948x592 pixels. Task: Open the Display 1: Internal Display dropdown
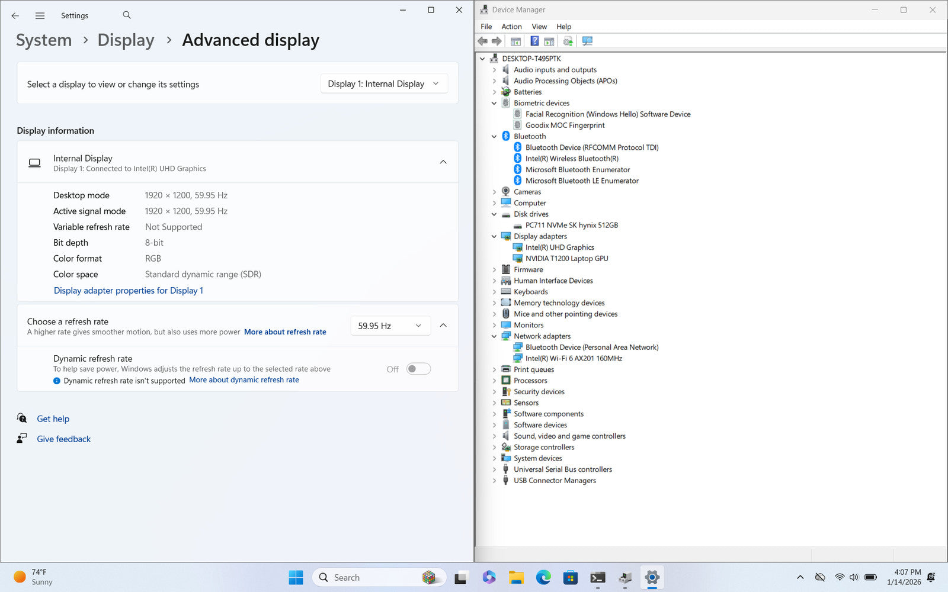point(383,84)
